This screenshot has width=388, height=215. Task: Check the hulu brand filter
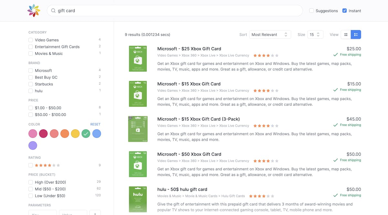[31, 91]
